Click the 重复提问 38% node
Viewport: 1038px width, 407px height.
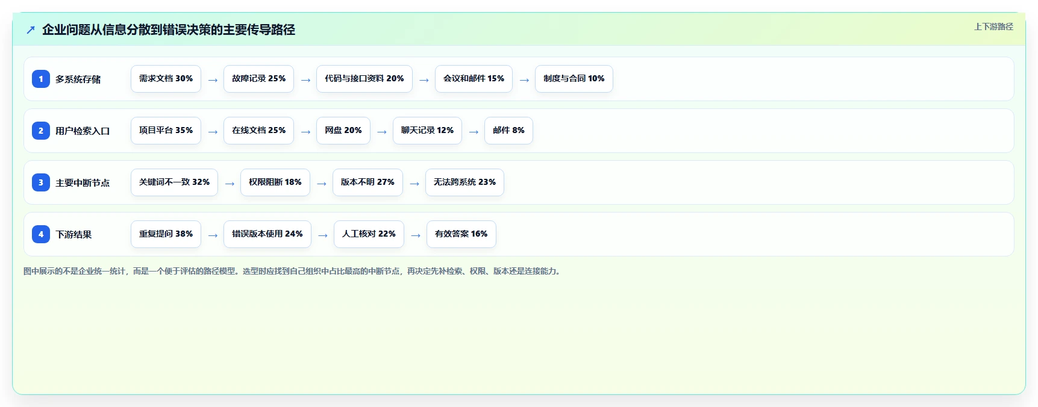coord(166,234)
